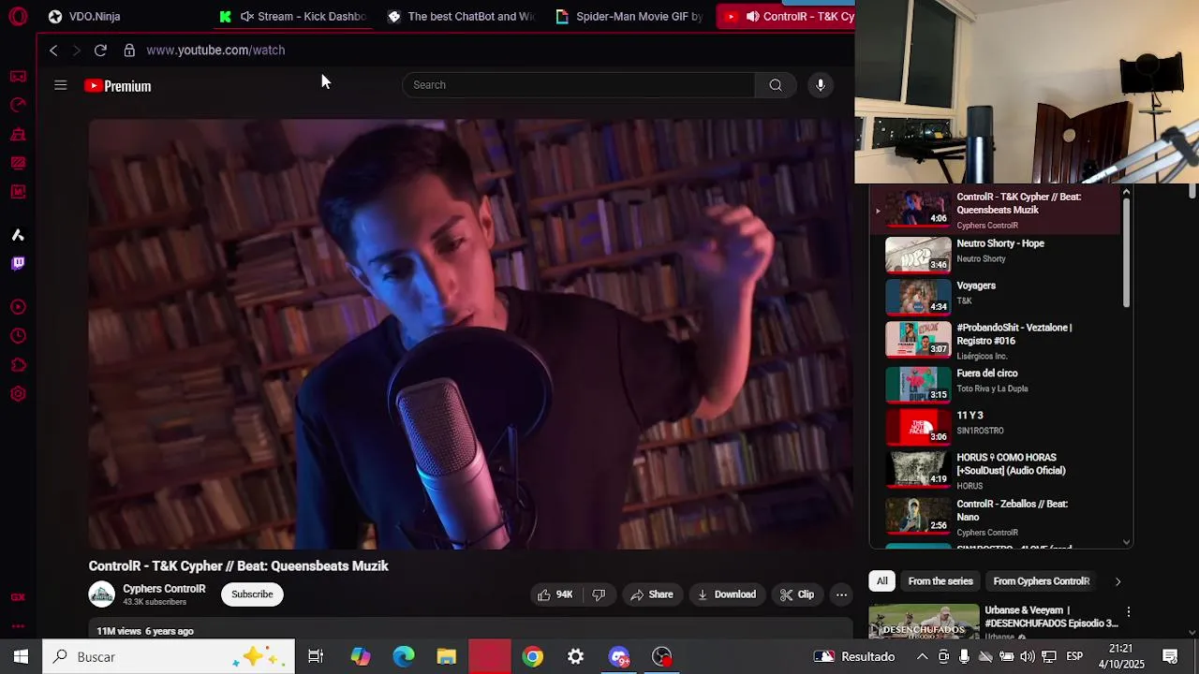Open Microsoft Edge from taskbar
The width and height of the screenshot is (1199, 674).
click(404, 657)
